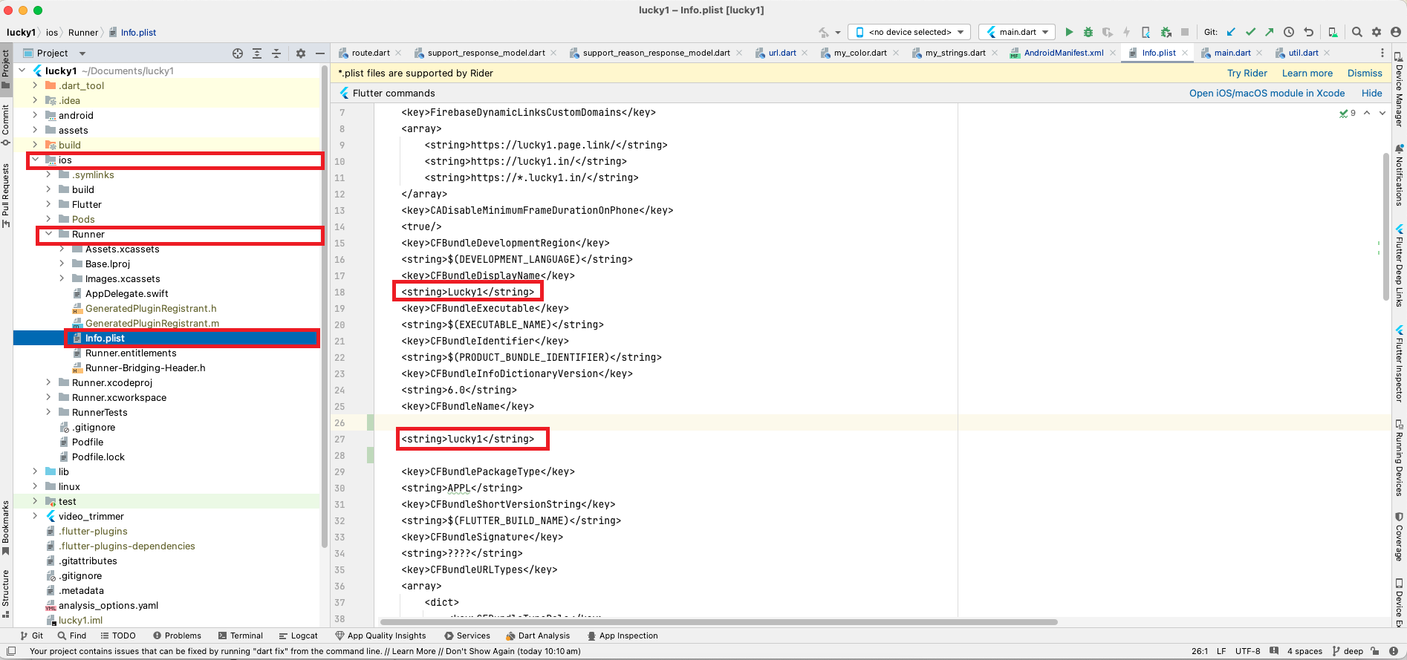Show Git history clock icon
The width and height of the screenshot is (1407, 660).
click(1289, 32)
